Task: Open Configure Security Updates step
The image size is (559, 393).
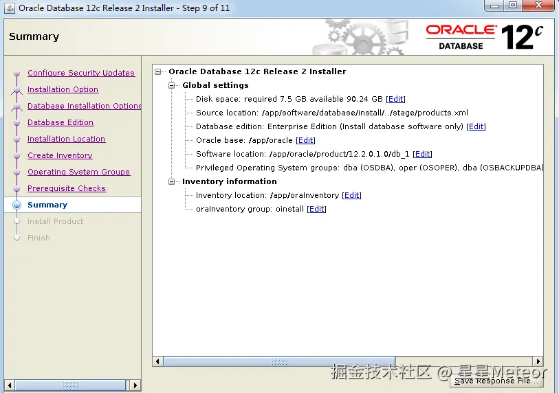Action: point(81,73)
